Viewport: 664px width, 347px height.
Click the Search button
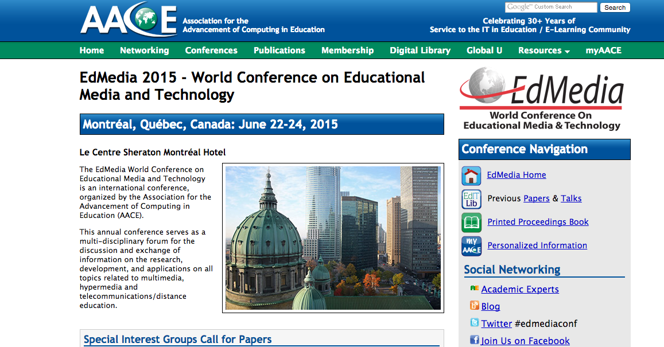(615, 7)
